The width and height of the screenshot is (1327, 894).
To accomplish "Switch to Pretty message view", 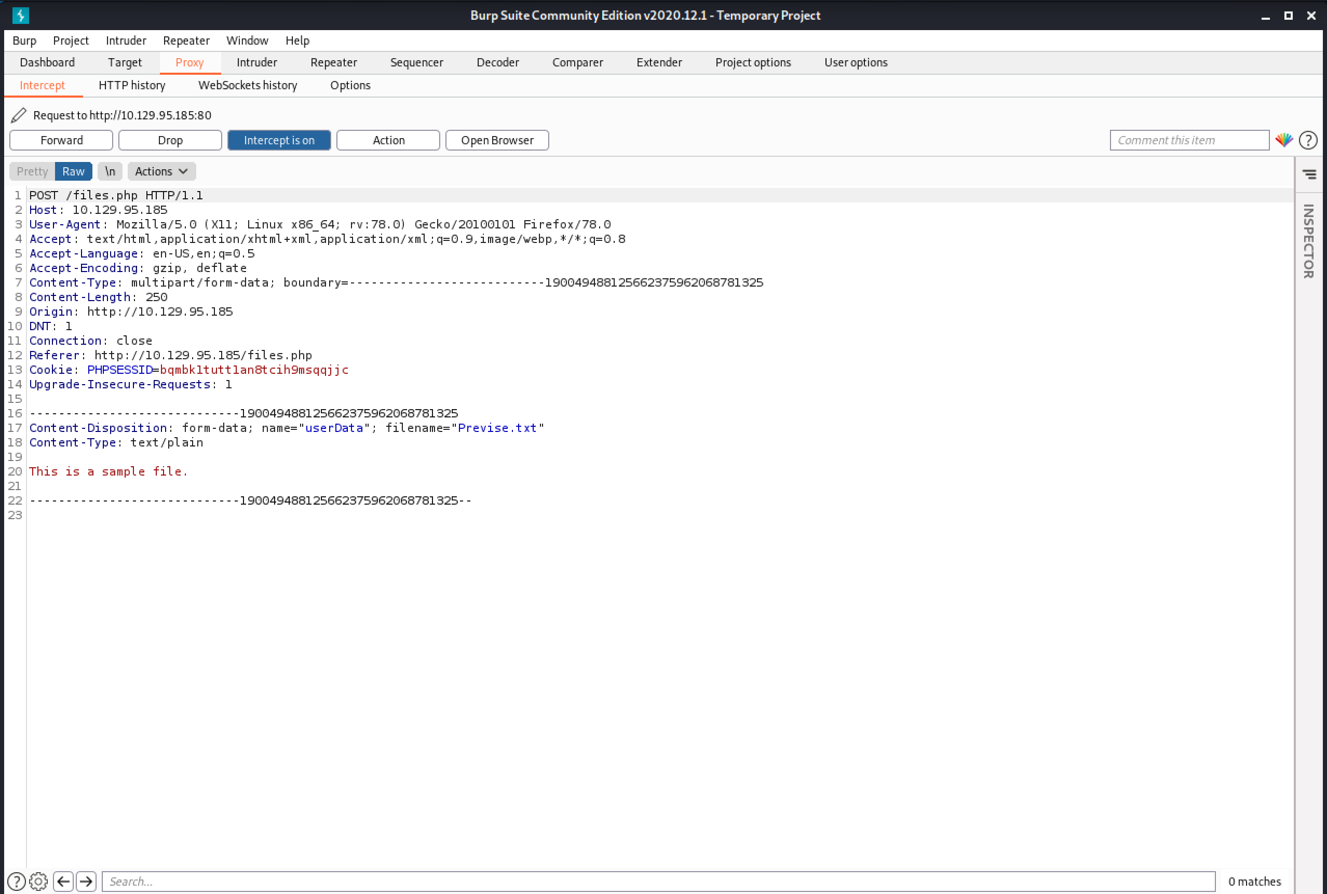I will pos(32,171).
